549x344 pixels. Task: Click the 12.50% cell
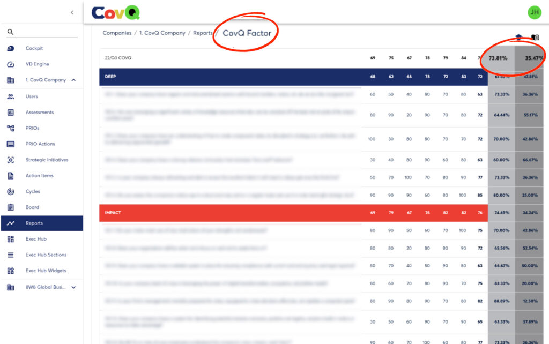[x=530, y=301]
